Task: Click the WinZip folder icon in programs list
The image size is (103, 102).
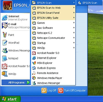Action: 34,48
